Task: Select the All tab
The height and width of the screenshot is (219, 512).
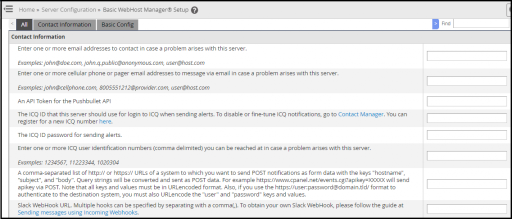Action: tap(24, 24)
